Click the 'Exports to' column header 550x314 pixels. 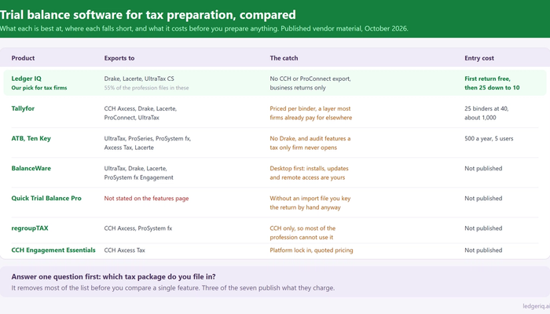point(119,58)
